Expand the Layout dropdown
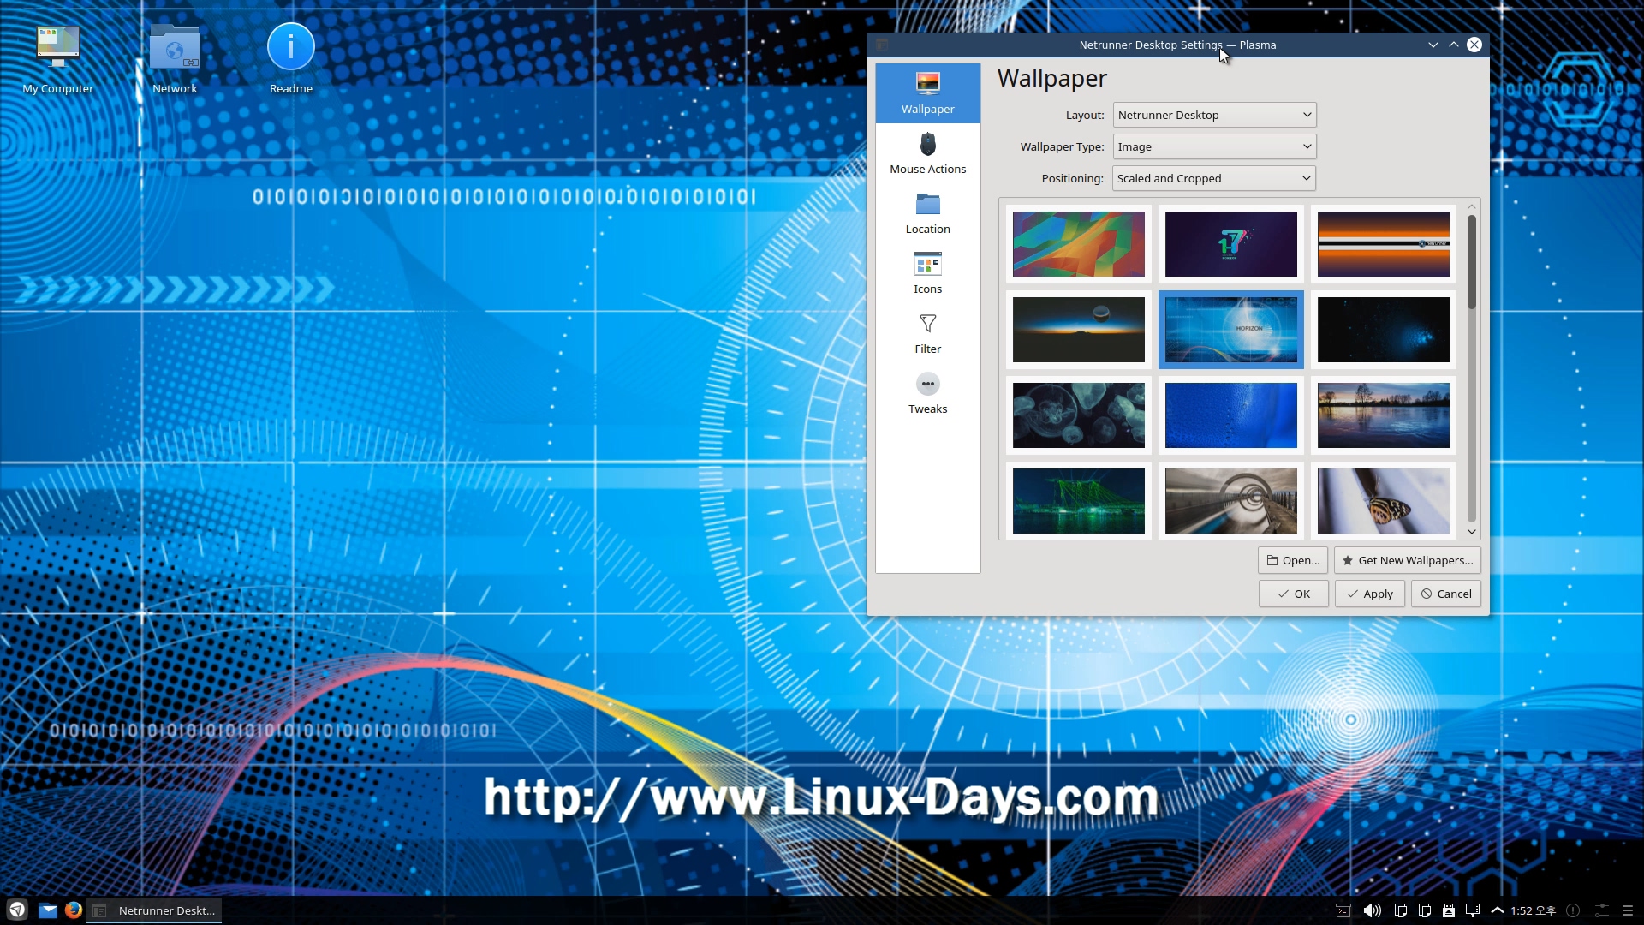Viewport: 1644px width, 925px height. [x=1214, y=115]
